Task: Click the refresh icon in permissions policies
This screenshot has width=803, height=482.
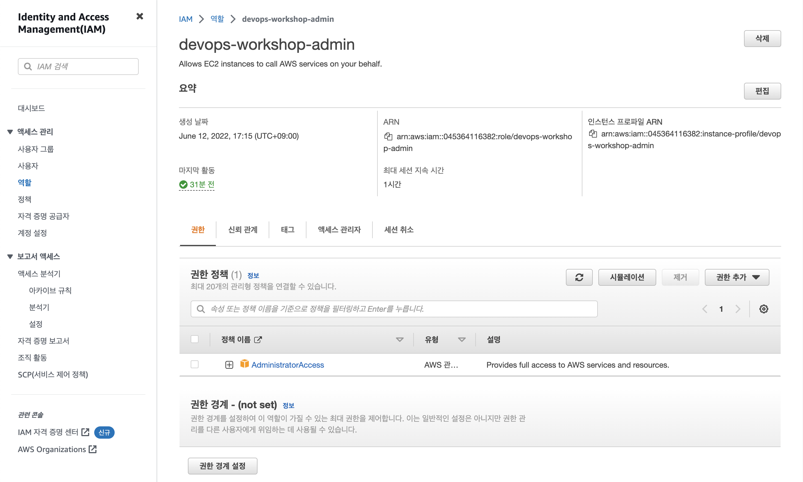Action: 579,277
